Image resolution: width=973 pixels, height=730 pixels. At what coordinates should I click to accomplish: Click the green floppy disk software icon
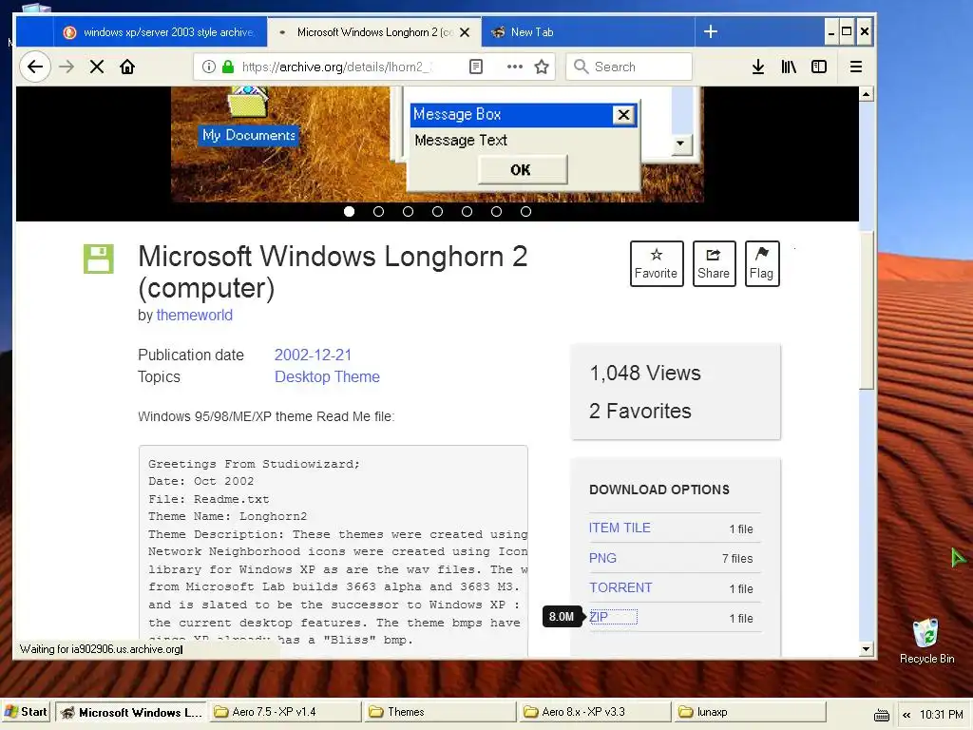99,259
